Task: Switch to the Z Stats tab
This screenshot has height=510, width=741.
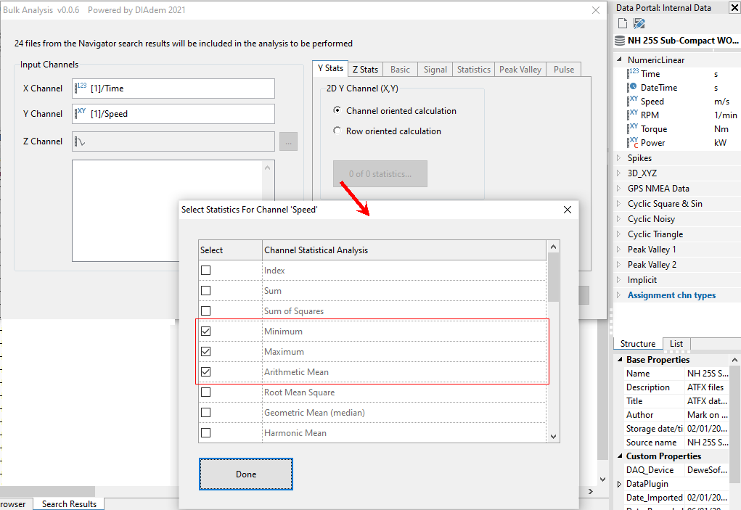Action: coord(365,70)
